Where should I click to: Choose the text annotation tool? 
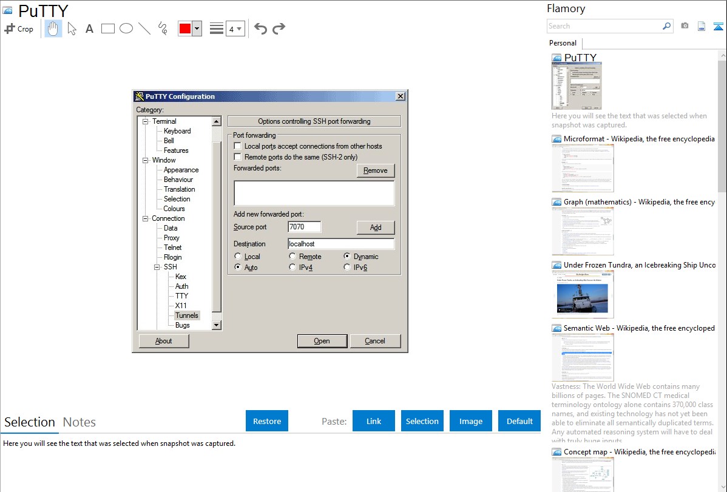pyautogui.click(x=89, y=29)
